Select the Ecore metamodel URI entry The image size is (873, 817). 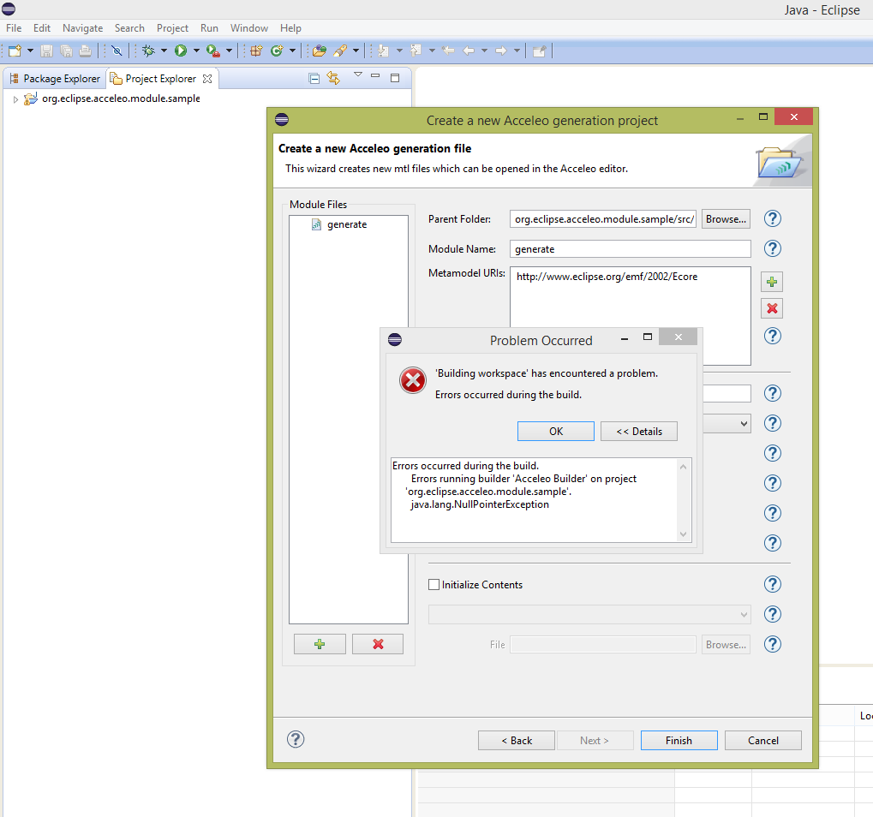point(607,277)
